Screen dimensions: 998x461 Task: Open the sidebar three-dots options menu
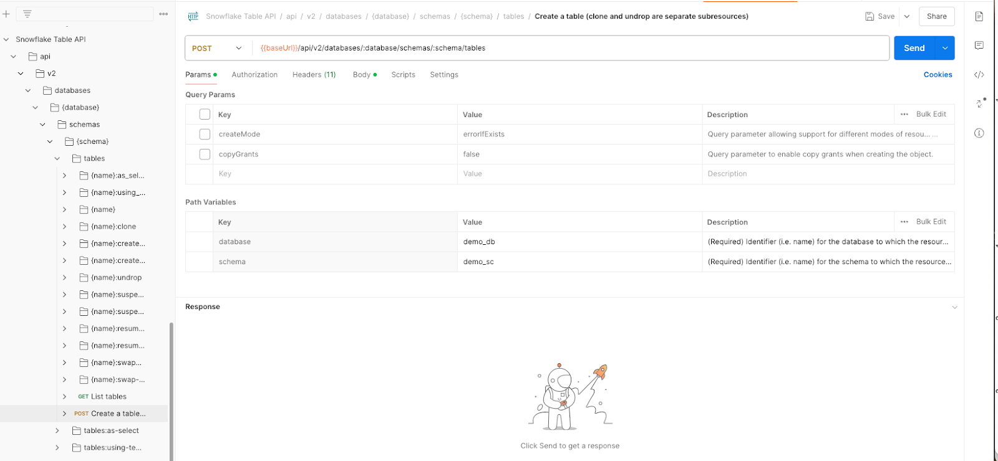(163, 14)
